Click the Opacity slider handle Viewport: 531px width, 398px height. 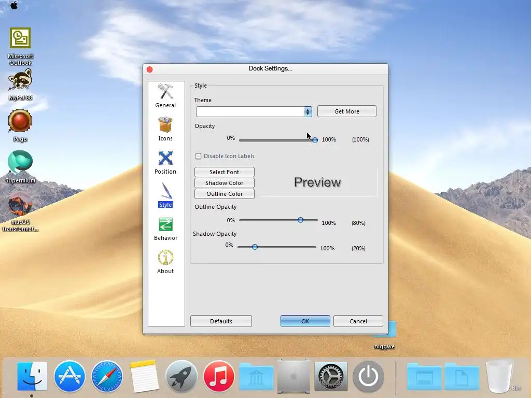coord(315,140)
